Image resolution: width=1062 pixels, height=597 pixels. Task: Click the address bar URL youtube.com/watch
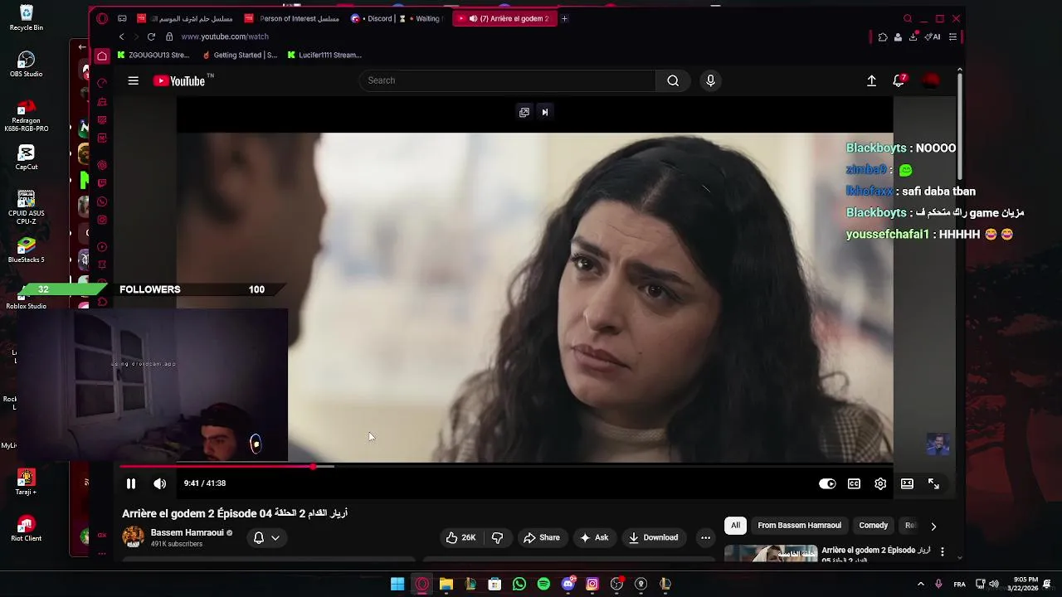(225, 36)
